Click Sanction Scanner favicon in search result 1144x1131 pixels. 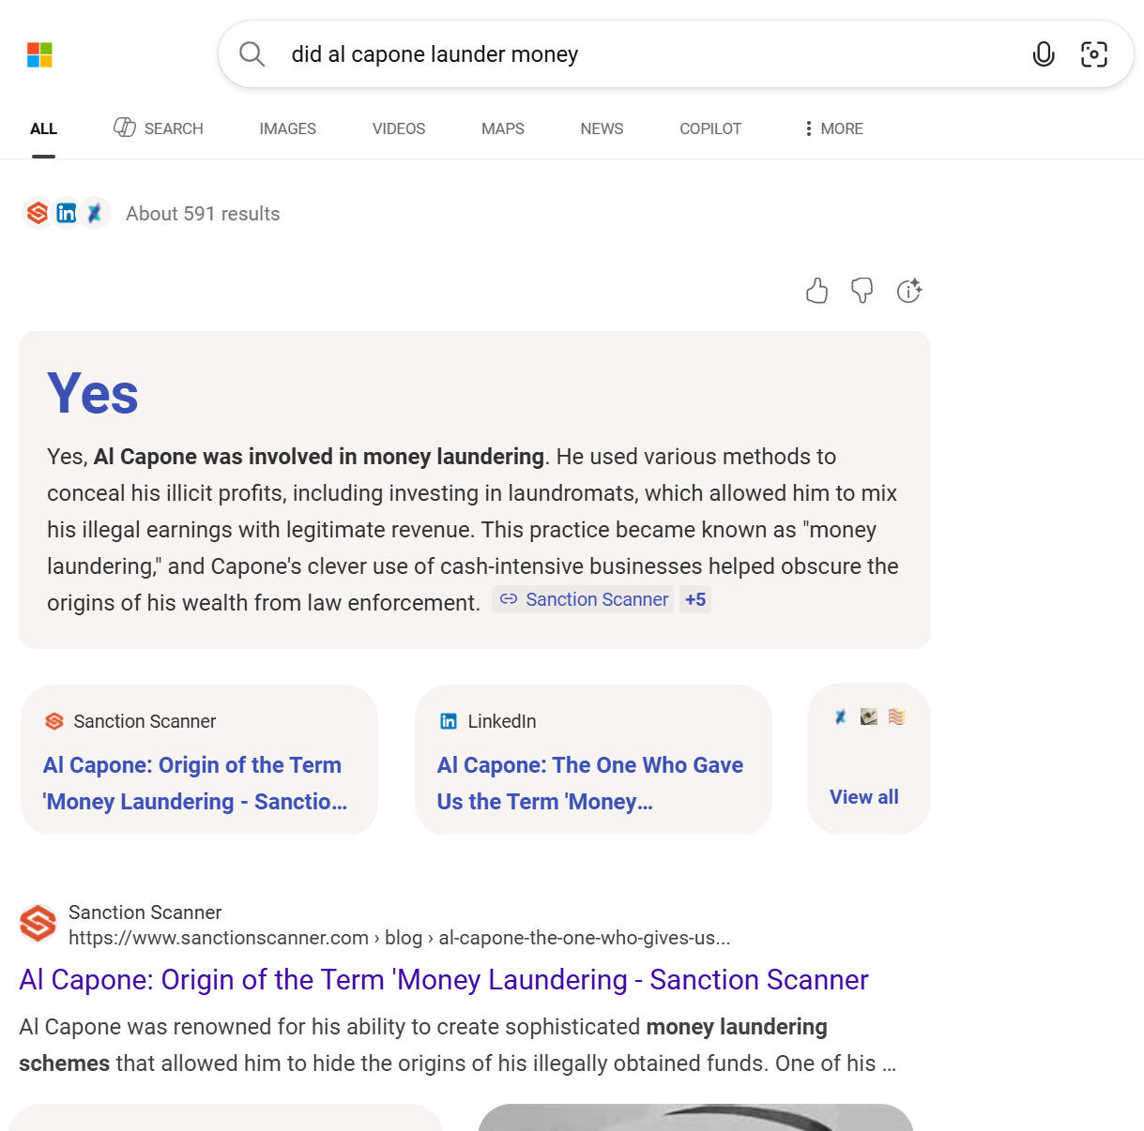(x=38, y=924)
